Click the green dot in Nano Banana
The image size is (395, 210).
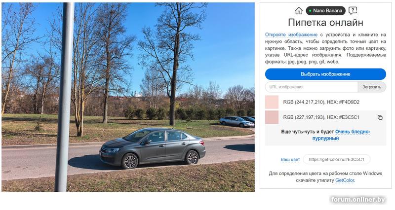310,11
